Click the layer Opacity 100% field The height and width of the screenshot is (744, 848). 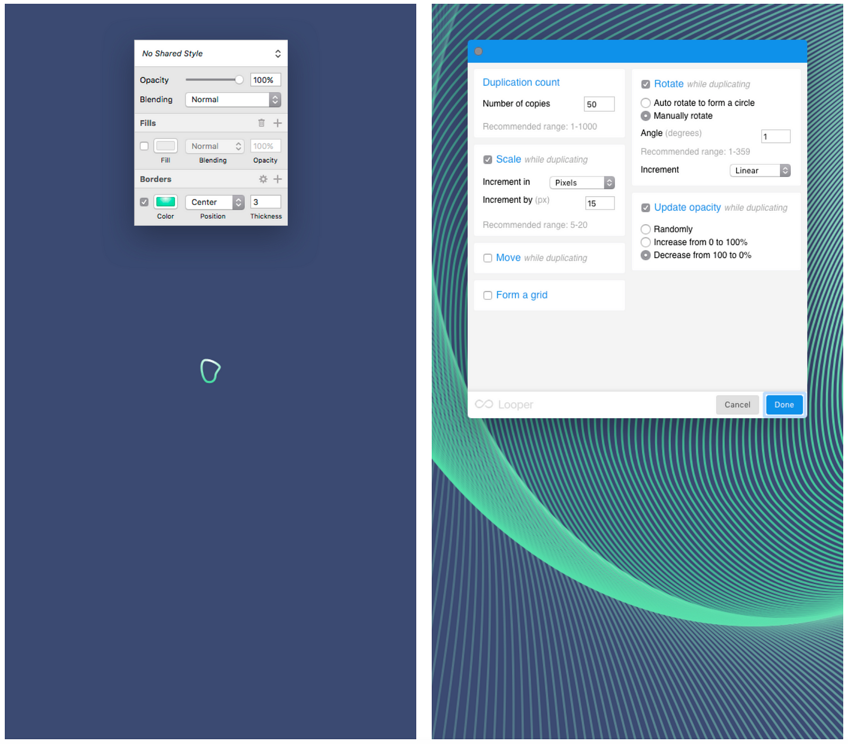point(266,80)
